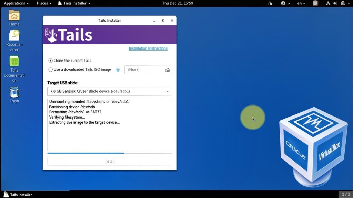This screenshot has height=198, width=353.
Task: Open the accessibility menu in top bar
Action: pos(285,3)
